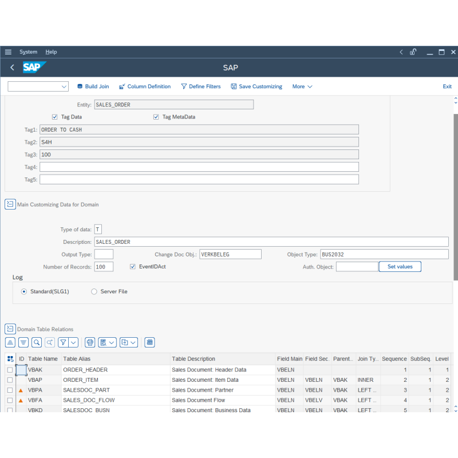The image size is (458, 458).
Task: Click the Find magnifier icon in table toolbar
Action: (37, 342)
